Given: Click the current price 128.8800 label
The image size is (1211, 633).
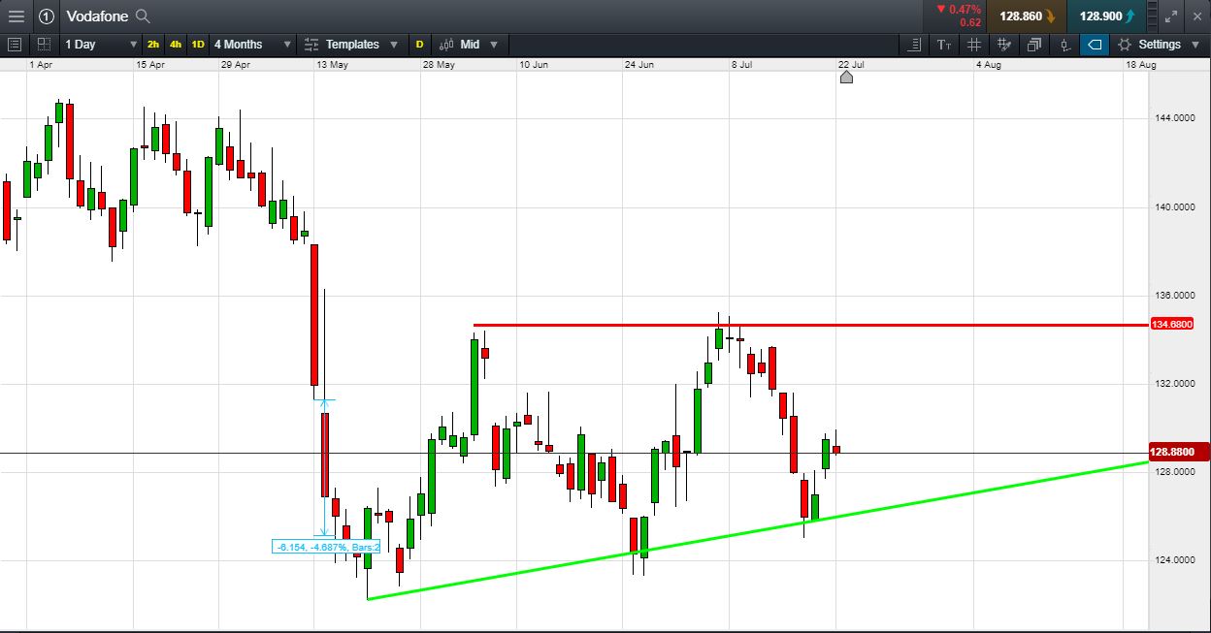Looking at the screenshot, I should pos(1178,452).
